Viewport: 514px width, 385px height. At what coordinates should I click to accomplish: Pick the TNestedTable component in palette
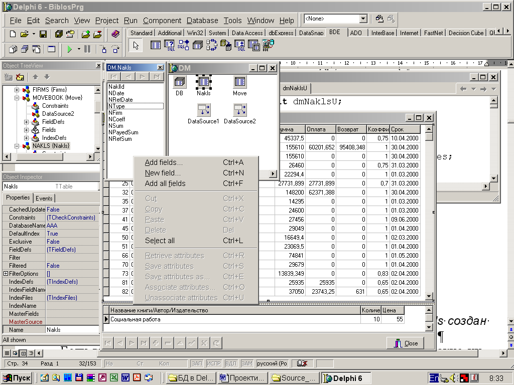pos(253,45)
